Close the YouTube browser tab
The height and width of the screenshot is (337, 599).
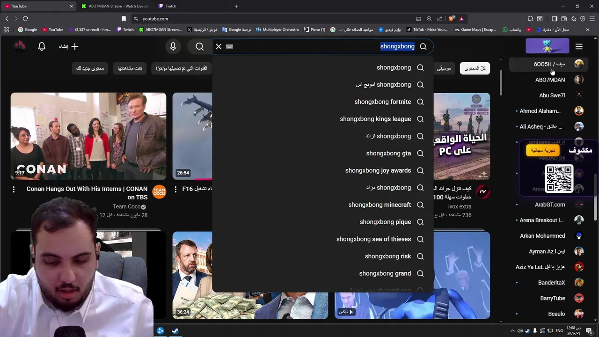(71, 6)
